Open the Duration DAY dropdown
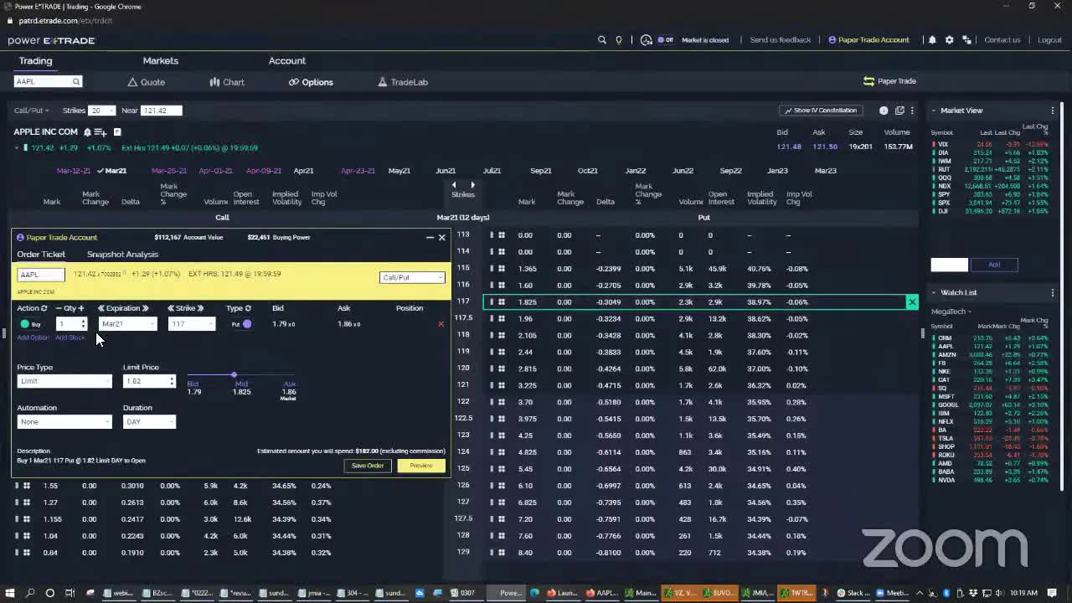 [149, 422]
